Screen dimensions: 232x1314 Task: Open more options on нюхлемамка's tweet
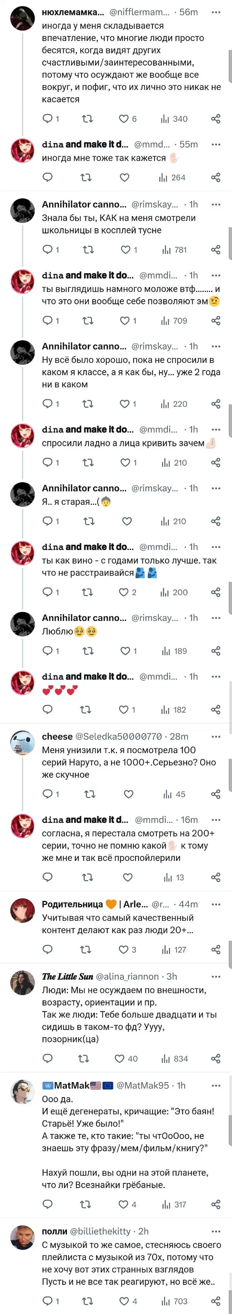(x=216, y=12)
